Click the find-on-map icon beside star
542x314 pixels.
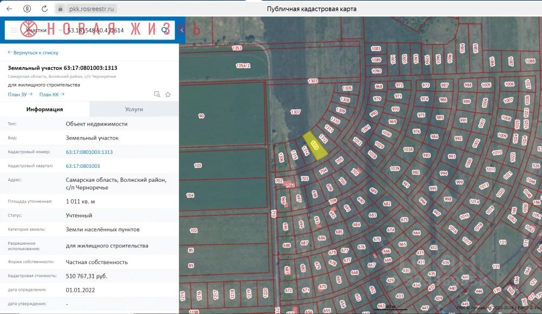tap(157, 94)
